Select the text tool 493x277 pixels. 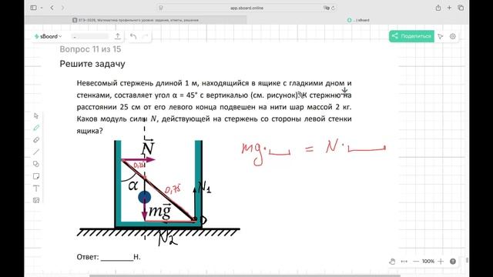[36, 189]
